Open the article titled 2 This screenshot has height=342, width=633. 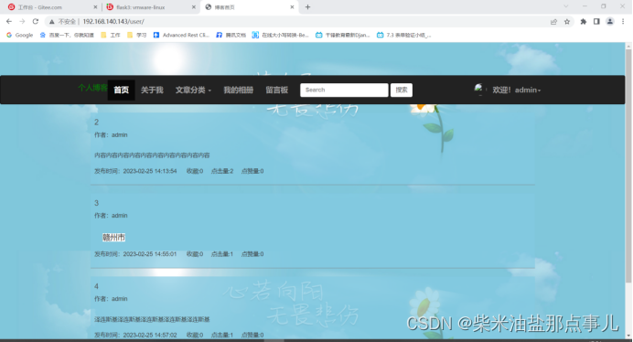click(96, 122)
